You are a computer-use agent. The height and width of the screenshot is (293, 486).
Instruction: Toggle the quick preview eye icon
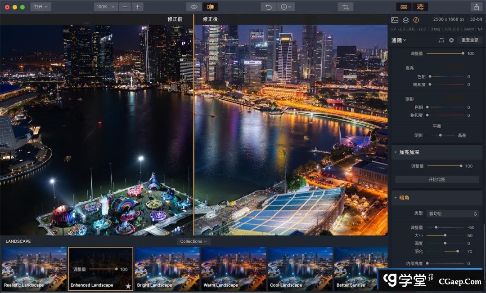(x=194, y=7)
